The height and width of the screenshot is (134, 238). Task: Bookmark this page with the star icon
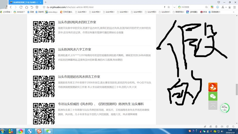(x=37, y=7)
